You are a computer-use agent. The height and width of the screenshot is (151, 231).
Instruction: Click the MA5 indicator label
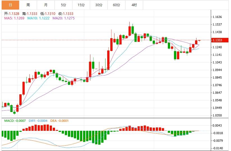(x=14, y=18)
